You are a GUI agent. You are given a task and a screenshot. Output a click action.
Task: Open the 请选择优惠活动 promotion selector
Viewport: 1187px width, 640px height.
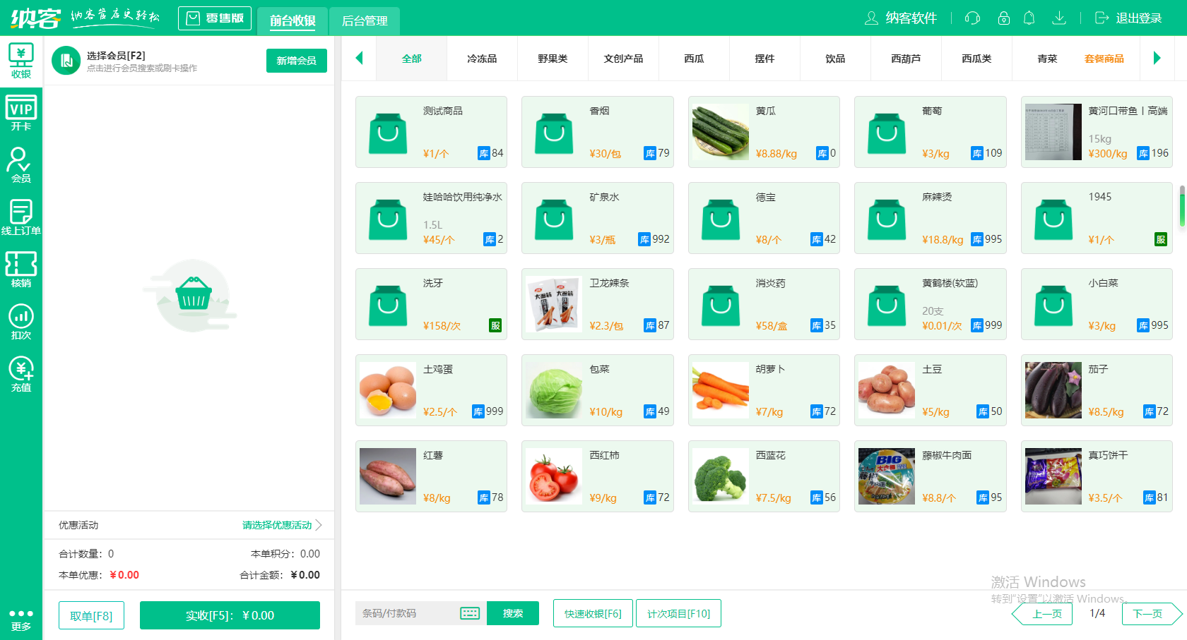tap(276, 525)
